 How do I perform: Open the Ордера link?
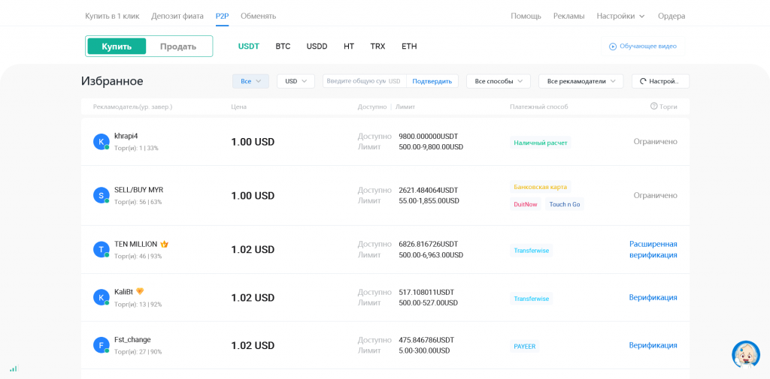[671, 17]
